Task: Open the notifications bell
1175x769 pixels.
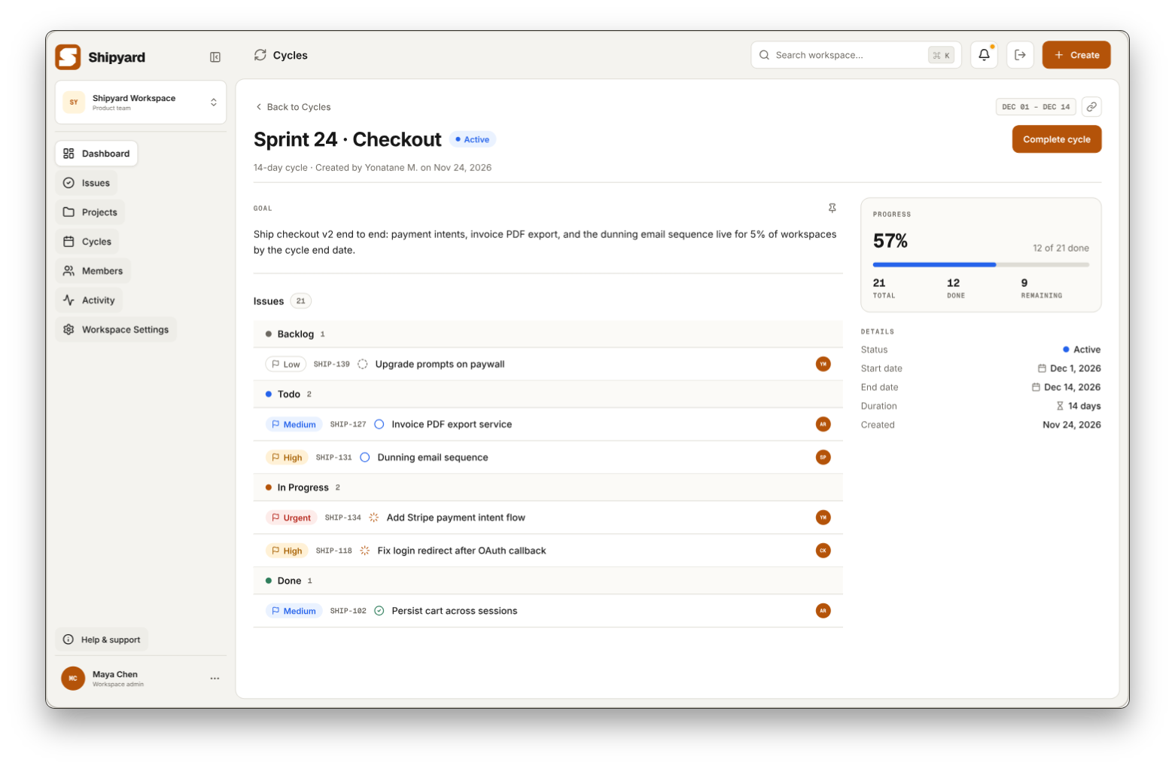Action: tap(984, 55)
